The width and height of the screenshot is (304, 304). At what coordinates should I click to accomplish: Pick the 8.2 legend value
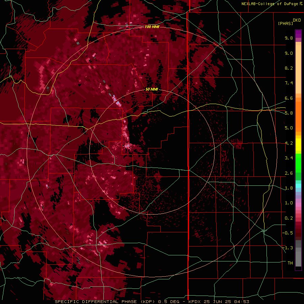(x=289, y=68)
